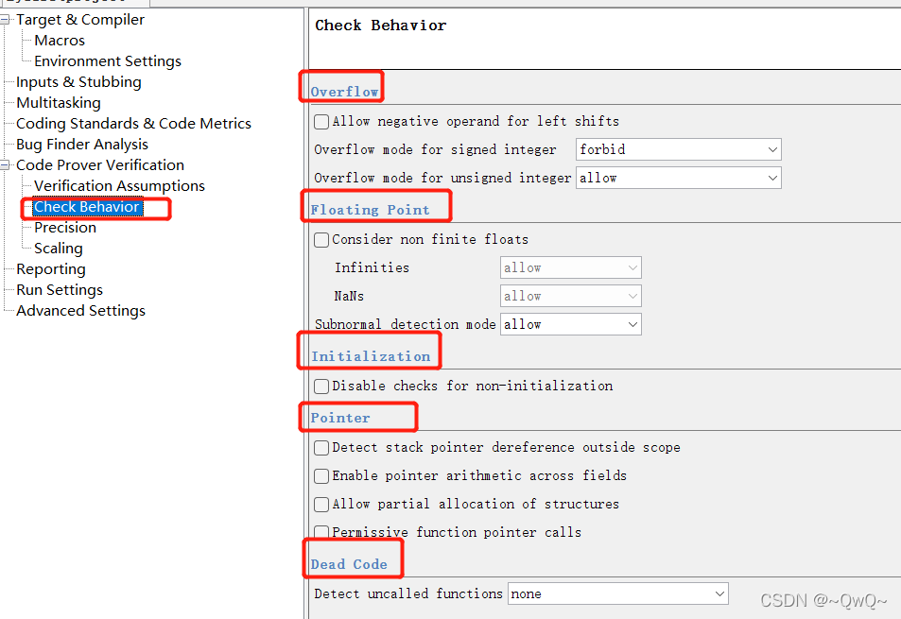The width and height of the screenshot is (901, 619).
Task: Select Inputs & Stubbing settings
Action: (78, 81)
